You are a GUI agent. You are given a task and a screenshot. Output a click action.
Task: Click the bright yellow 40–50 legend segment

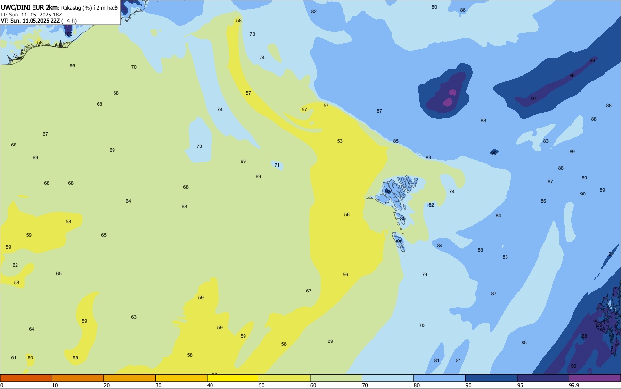[233, 378]
